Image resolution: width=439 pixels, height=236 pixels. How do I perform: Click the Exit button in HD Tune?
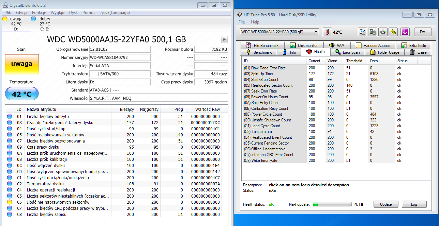coord(423,32)
